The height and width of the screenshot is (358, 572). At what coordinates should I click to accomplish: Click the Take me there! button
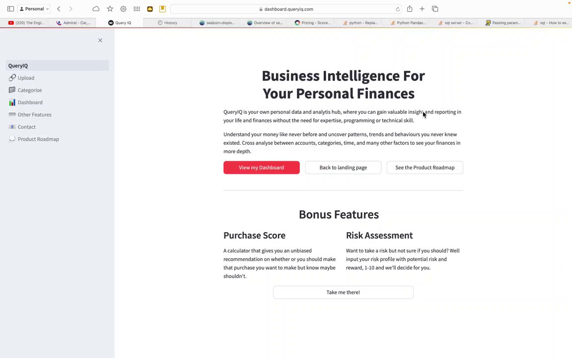tap(343, 292)
